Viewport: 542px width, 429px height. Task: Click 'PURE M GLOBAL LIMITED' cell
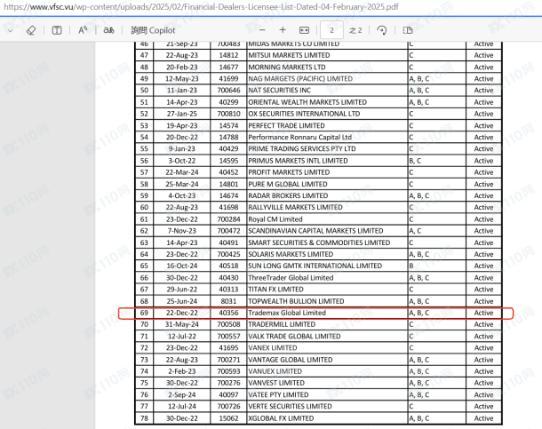coord(327,184)
